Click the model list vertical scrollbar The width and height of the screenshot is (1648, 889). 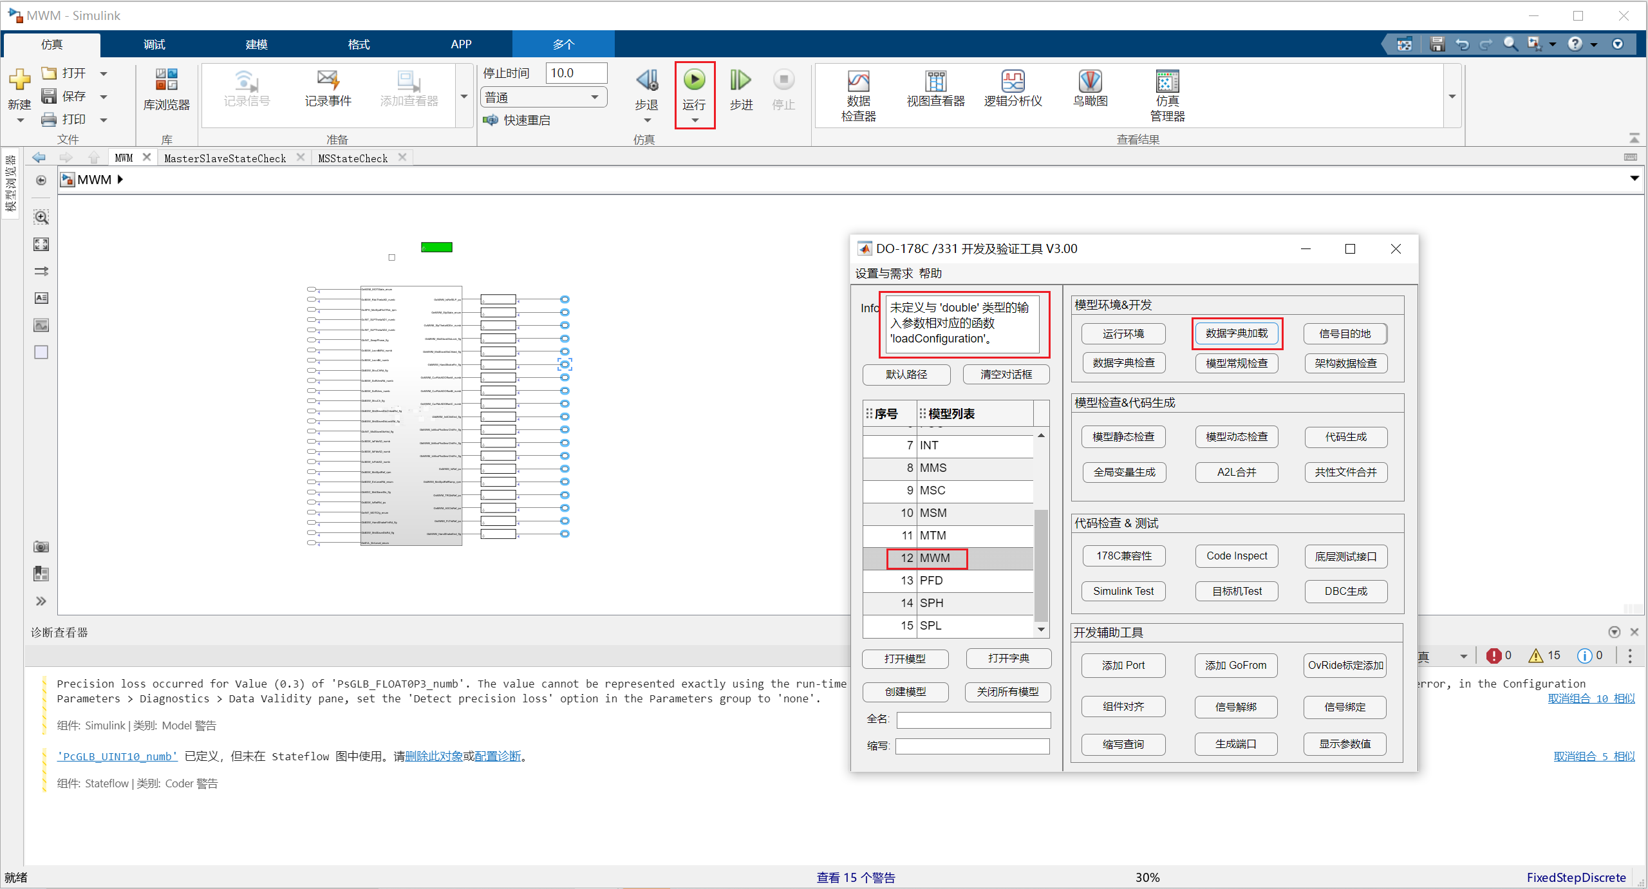click(1041, 532)
